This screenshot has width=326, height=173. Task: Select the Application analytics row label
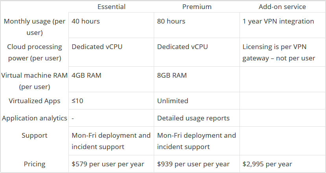(x=35, y=118)
